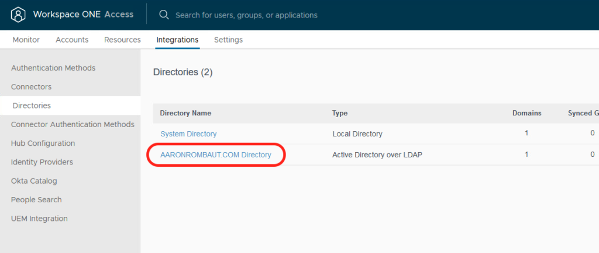Open Connector Authentication Methods page
This screenshot has height=253, width=599.
pos(73,124)
